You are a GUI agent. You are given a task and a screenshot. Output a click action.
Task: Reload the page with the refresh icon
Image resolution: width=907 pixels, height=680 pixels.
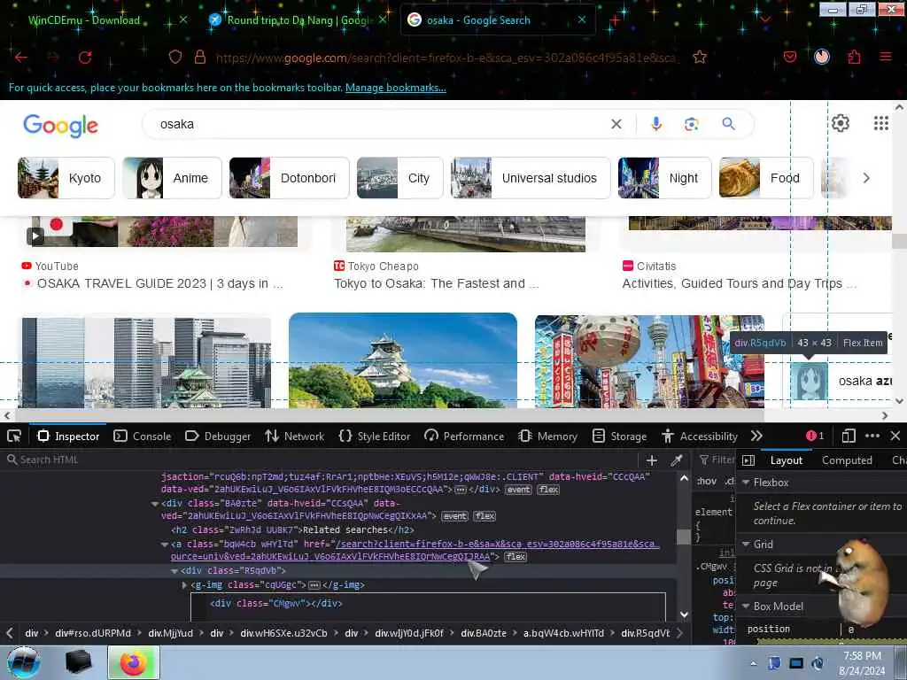pos(85,58)
